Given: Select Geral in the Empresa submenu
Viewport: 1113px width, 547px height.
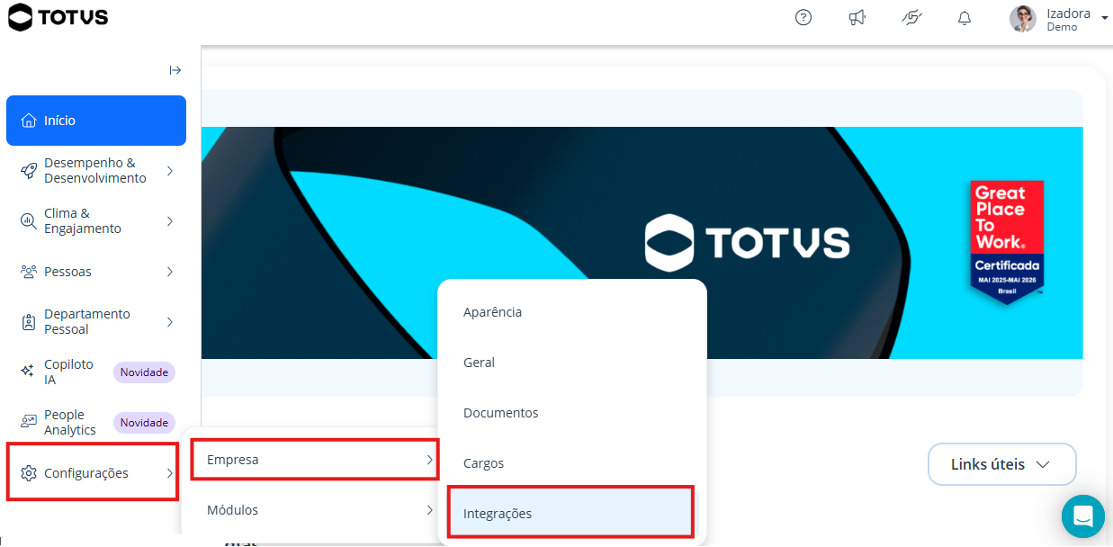Looking at the screenshot, I should [x=572, y=363].
